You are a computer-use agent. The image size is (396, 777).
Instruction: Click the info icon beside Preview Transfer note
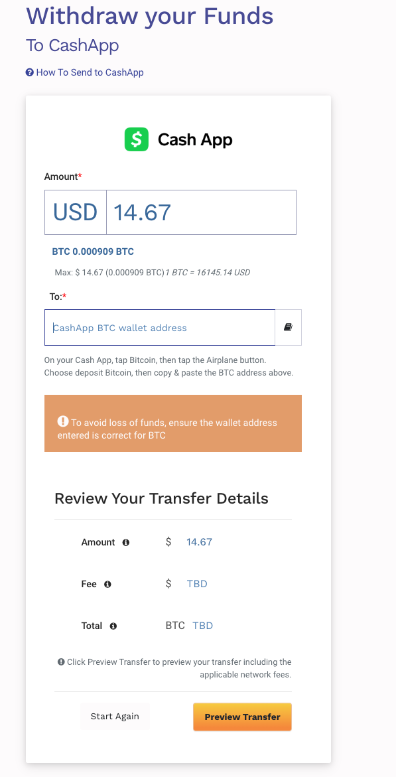pos(61,662)
